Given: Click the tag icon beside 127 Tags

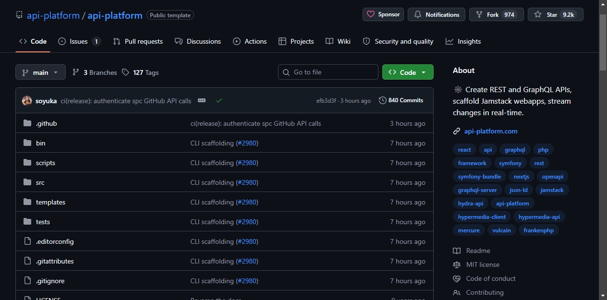Looking at the screenshot, I should (125, 72).
